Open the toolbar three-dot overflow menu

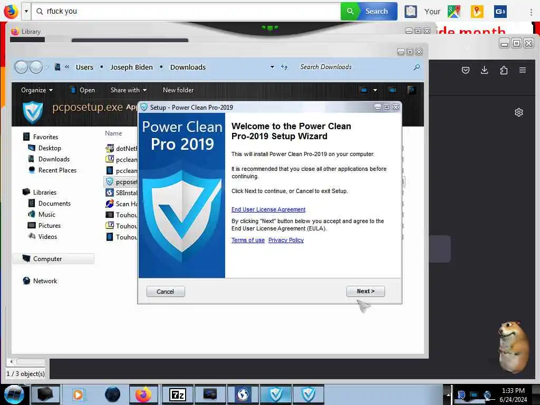[531, 12]
